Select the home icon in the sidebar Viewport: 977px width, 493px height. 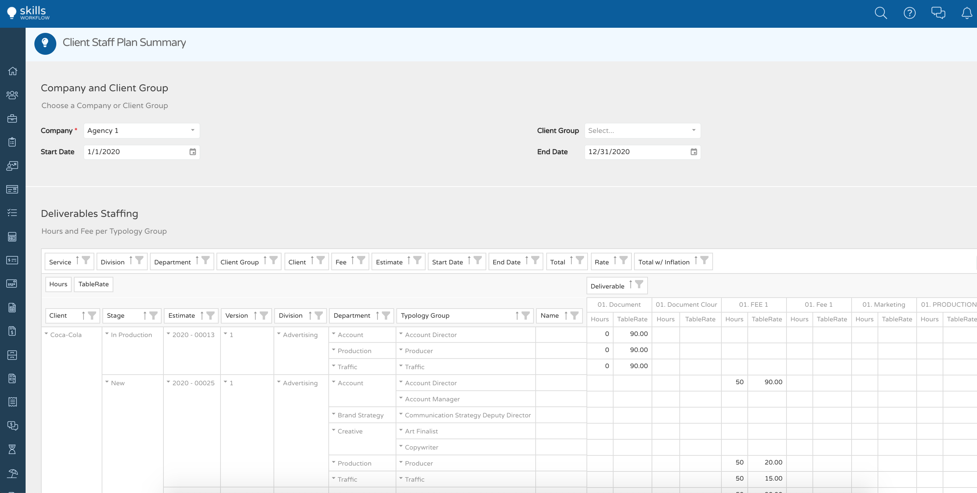point(12,71)
